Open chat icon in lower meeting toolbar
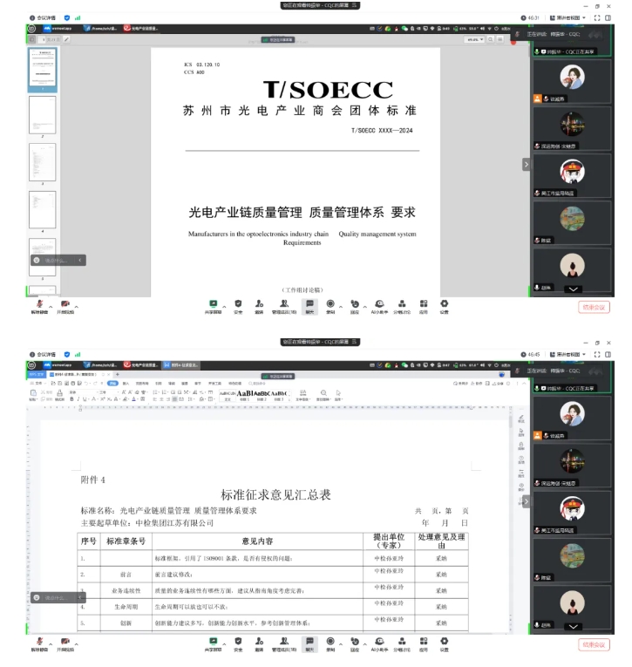This screenshot has height=667, width=632. 309,641
